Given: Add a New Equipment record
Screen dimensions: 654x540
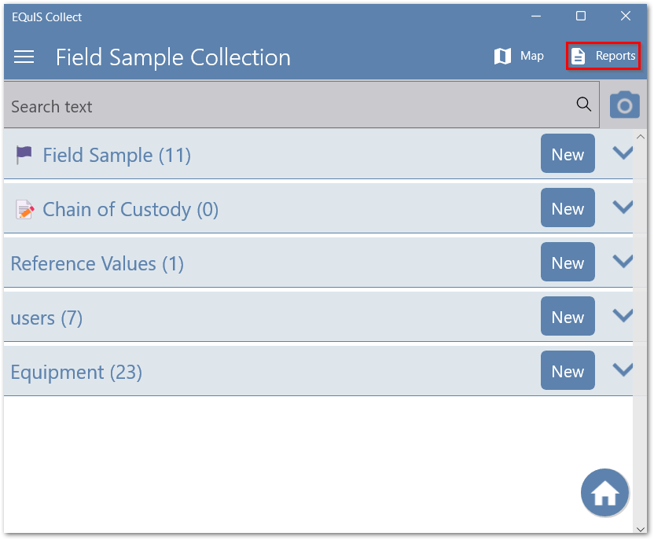Looking at the screenshot, I should coord(568,371).
